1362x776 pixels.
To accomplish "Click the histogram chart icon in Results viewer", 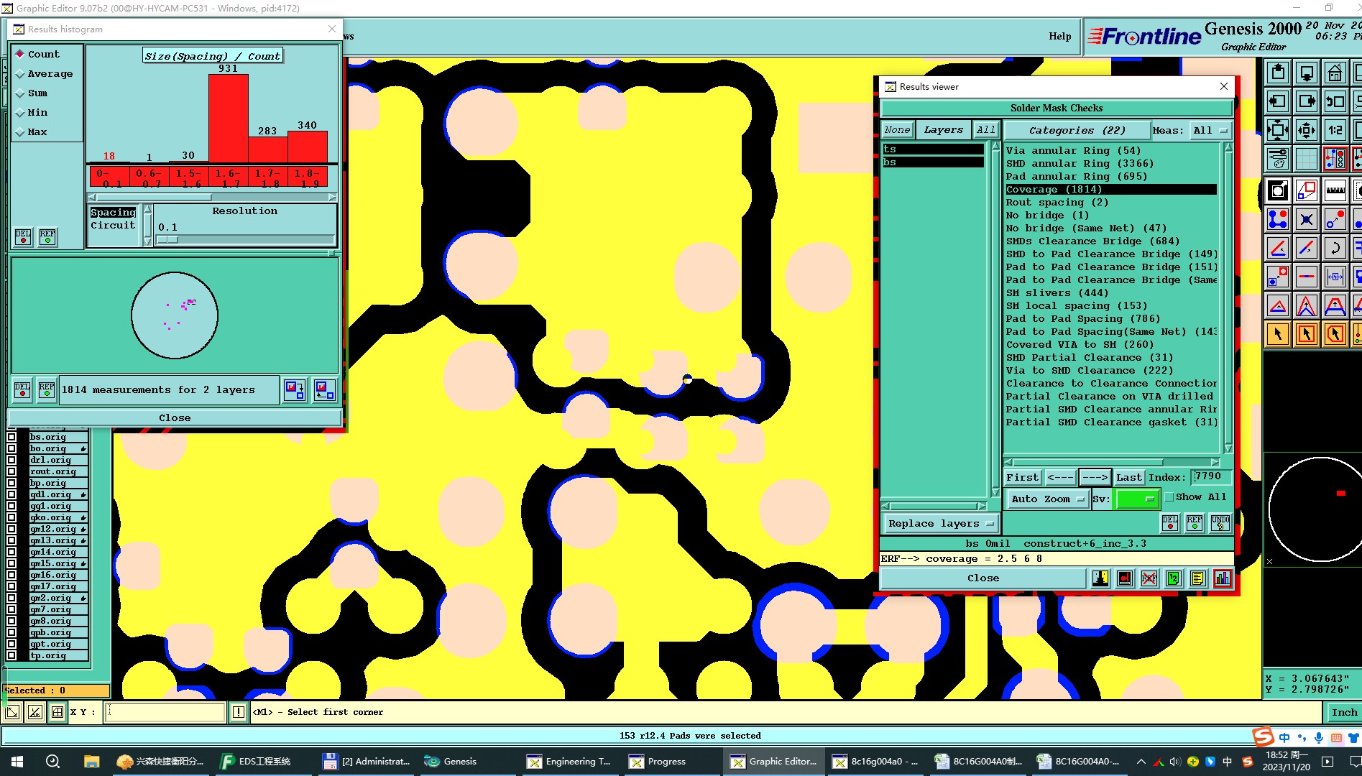I will pos(1222,578).
